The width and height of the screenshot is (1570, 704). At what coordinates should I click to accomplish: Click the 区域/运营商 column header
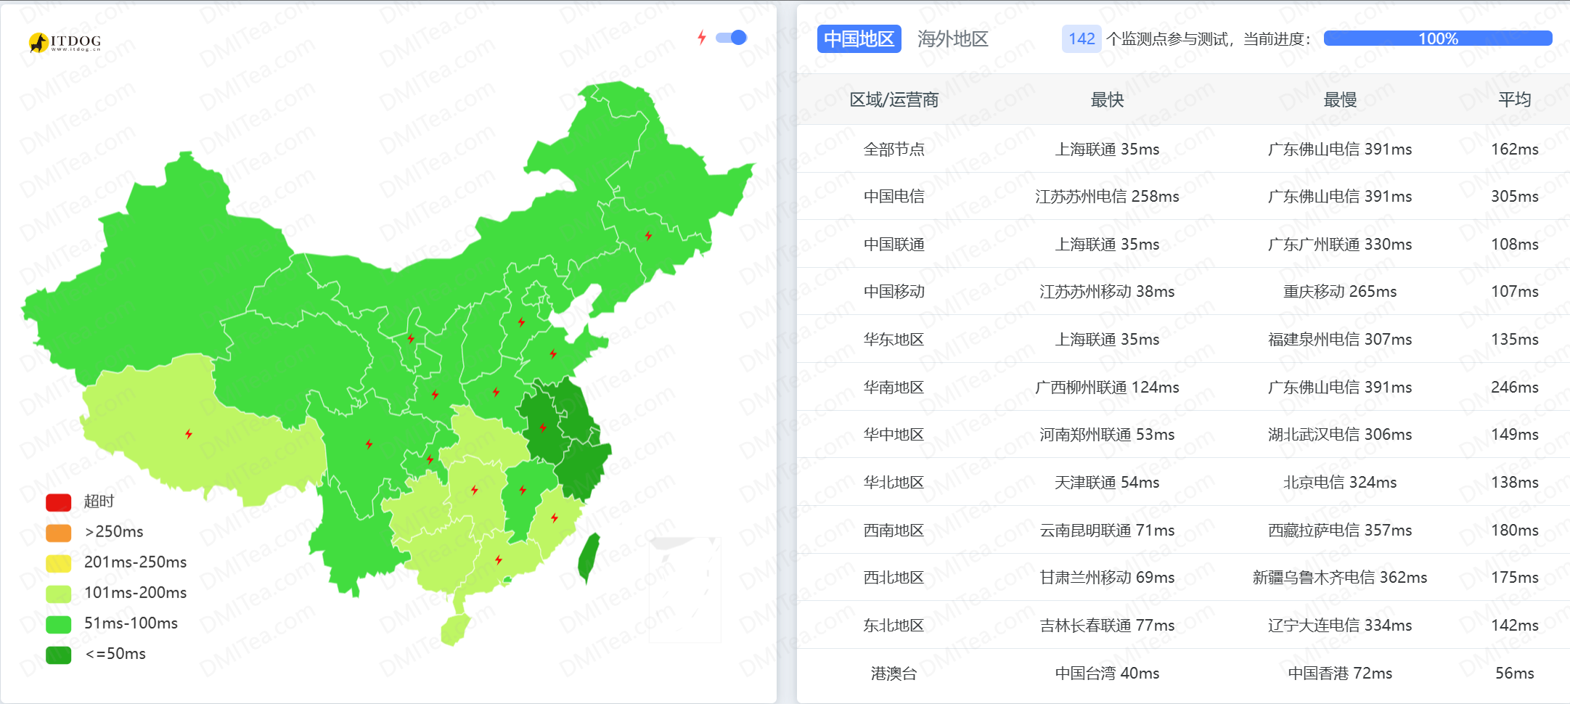(x=894, y=99)
